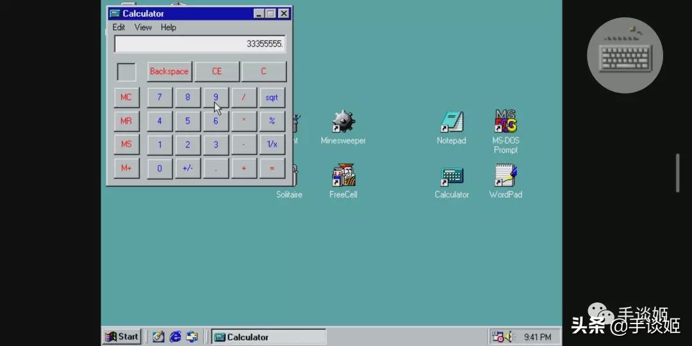Click calculator digit 4 key
Image resolution: width=692 pixels, height=346 pixels.
(160, 121)
